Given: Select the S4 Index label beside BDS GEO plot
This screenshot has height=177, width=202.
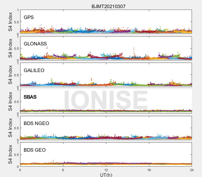Looking at the screenshot, I should tap(10, 154).
